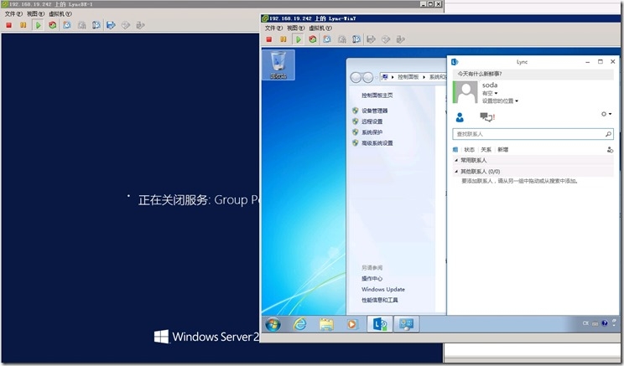Open 性能信息和工具 link in system window

[x=380, y=300]
